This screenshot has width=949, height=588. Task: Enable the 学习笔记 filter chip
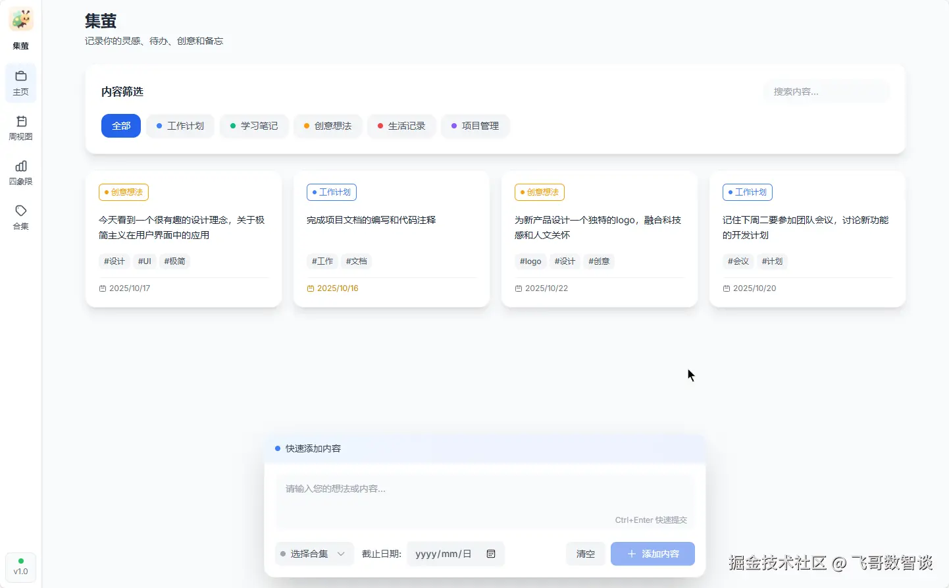254,126
